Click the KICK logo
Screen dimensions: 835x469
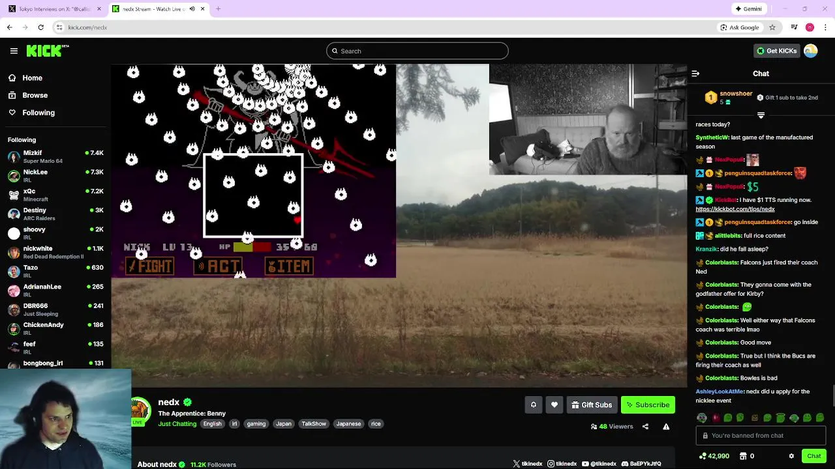48,51
